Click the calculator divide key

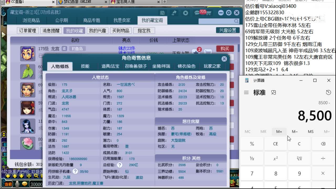coord(323,159)
